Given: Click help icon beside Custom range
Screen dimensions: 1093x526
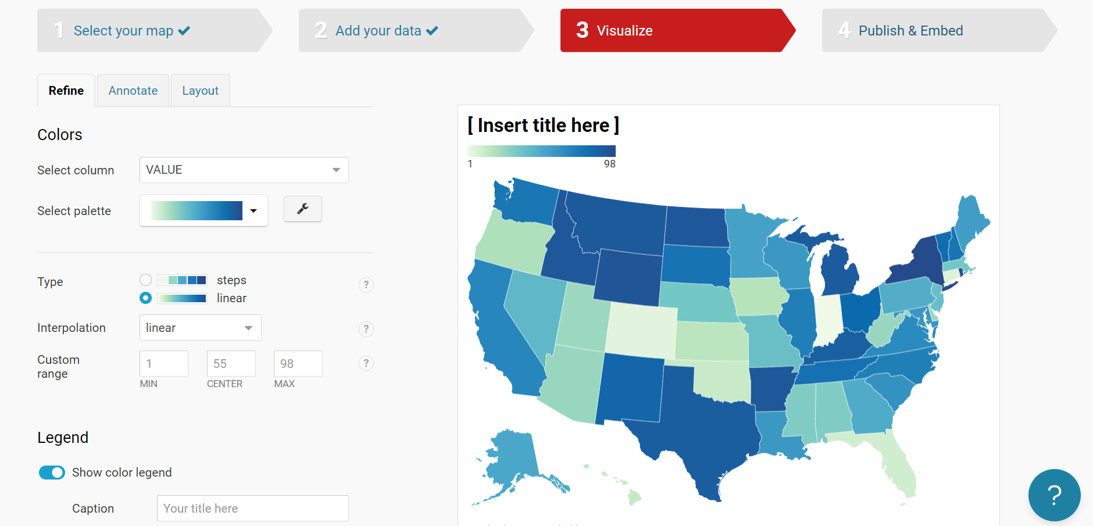Looking at the screenshot, I should 366,363.
